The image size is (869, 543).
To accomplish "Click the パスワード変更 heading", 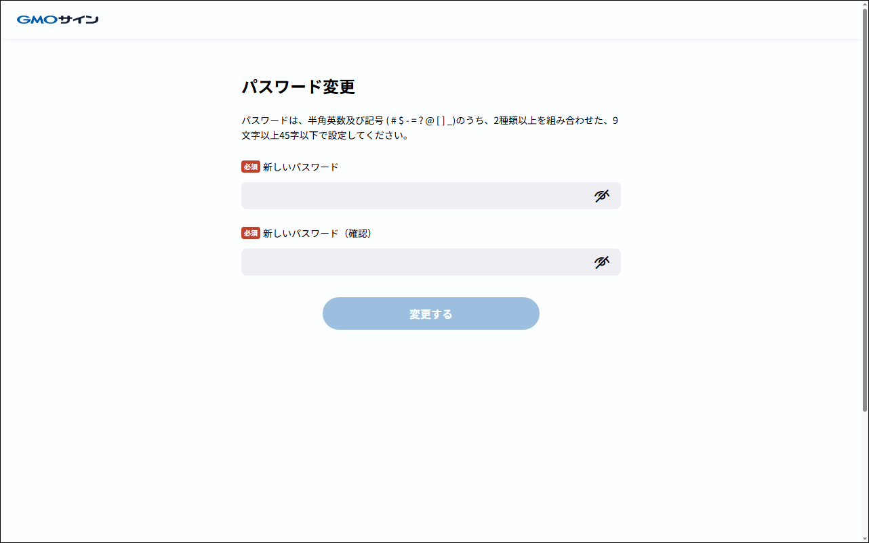I will pyautogui.click(x=298, y=87).
